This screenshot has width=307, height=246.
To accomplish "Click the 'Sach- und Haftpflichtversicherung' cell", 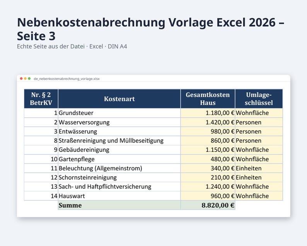I will 119,187.
